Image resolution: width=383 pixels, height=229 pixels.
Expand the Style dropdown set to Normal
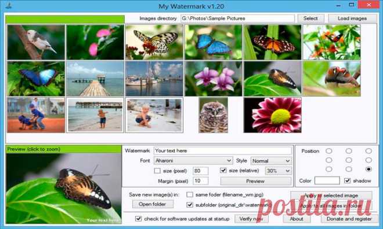coord(271,161)
